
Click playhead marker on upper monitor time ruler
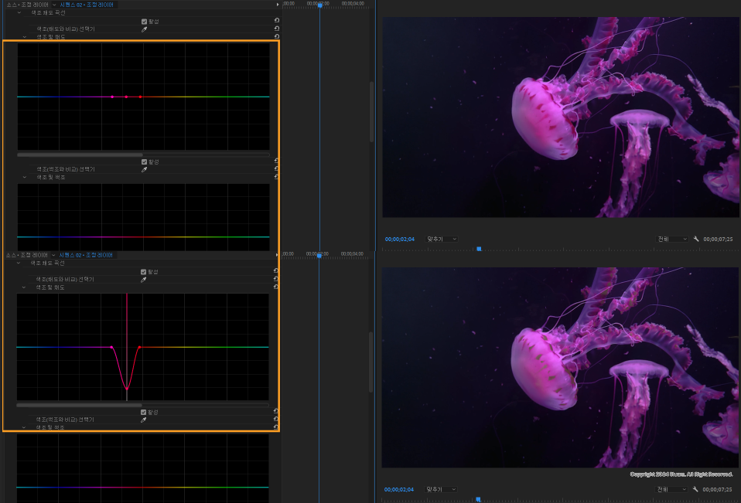479,249
